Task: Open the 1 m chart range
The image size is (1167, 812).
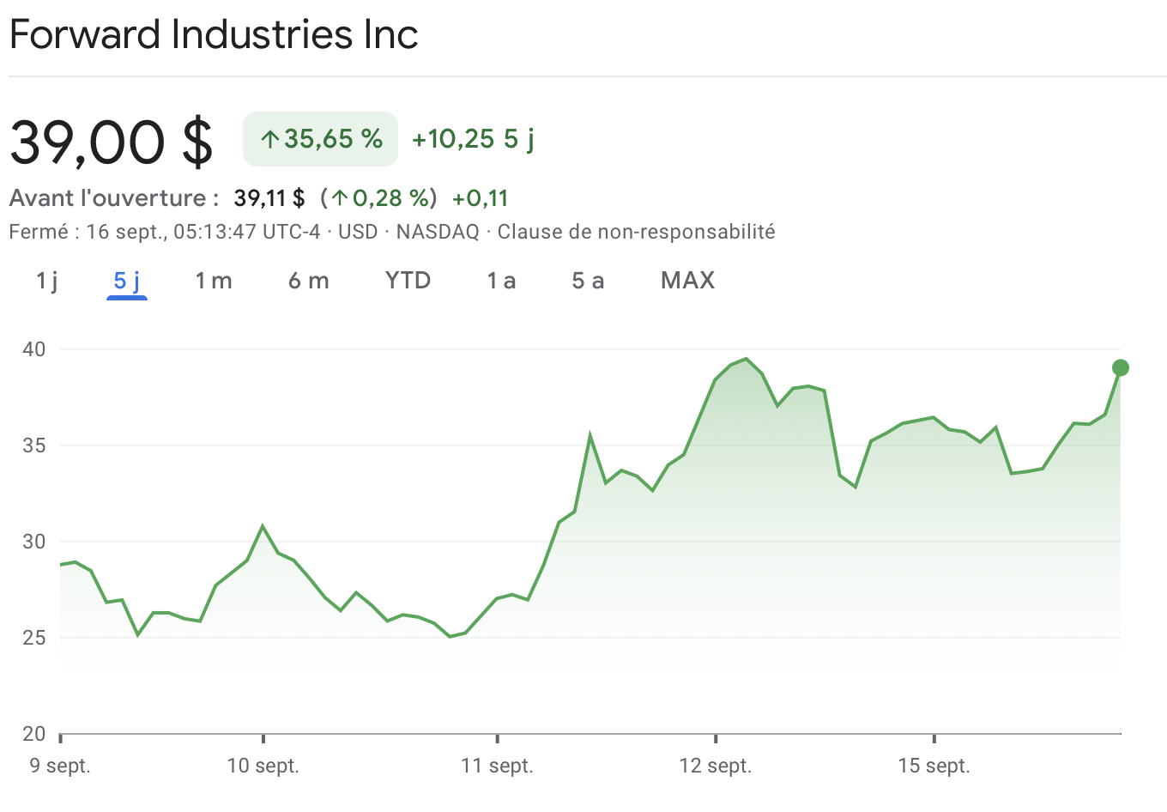Action: (x=214, y=281)
